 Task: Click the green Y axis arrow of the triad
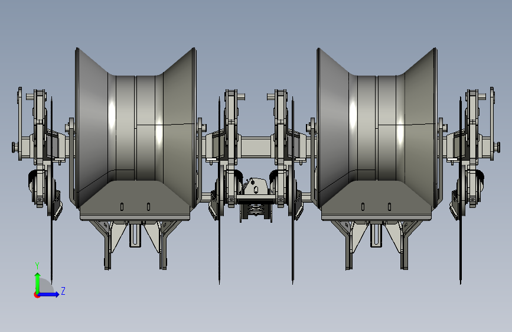click(38, 282)
